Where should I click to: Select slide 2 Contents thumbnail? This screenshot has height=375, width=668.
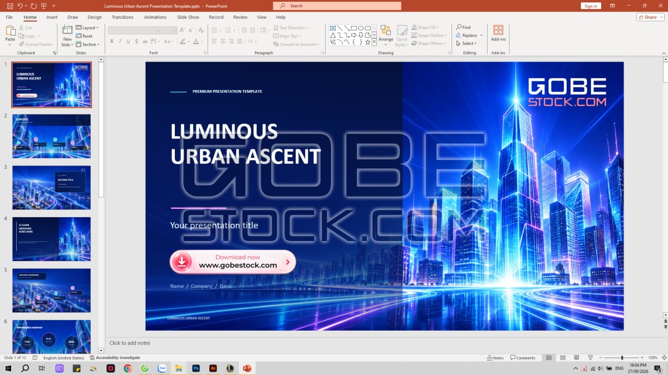tap(51, 136)
